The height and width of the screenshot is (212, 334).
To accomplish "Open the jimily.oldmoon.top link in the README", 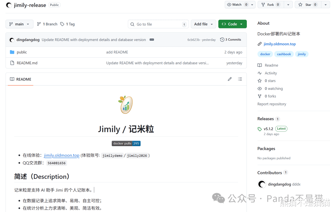I will (x=62, y=156).
